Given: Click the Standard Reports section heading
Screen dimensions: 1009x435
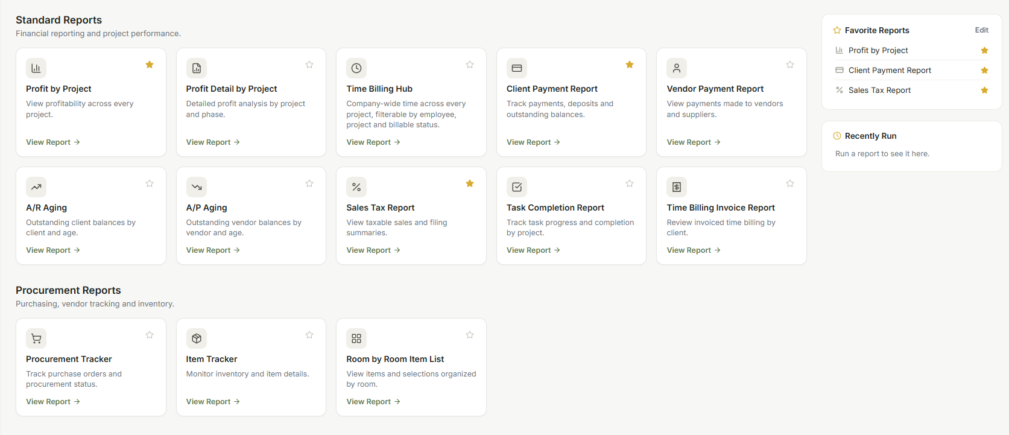Looking at the screenshot, I should 59,20.
